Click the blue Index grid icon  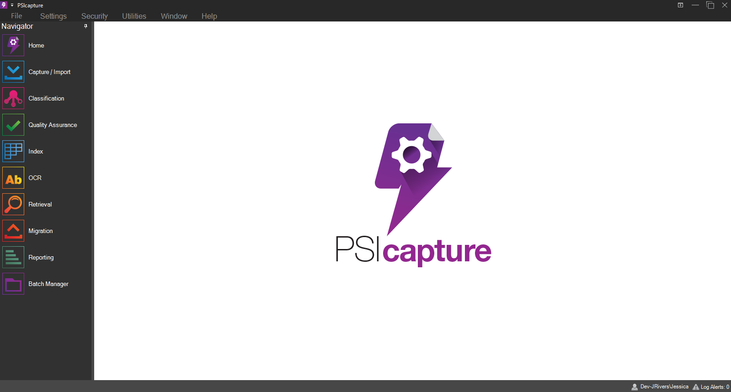click(13, 151)
